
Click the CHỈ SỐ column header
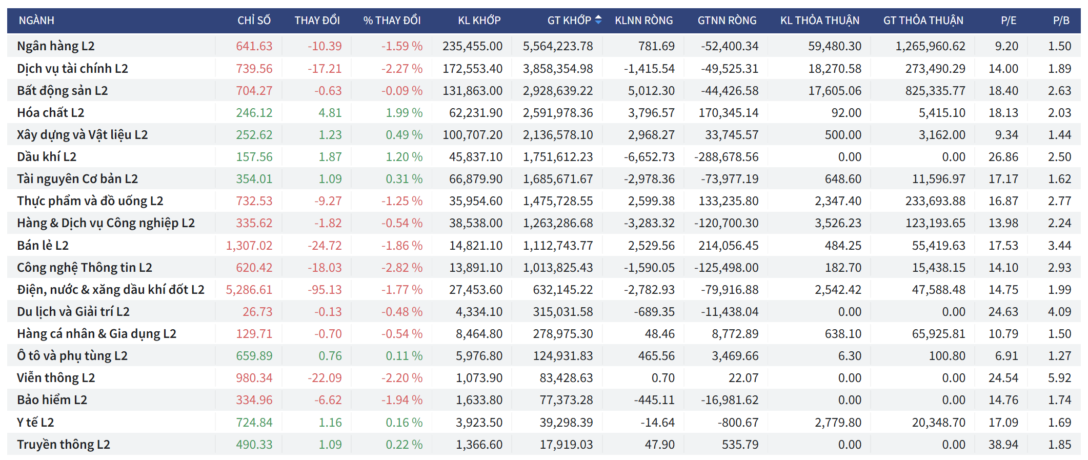point(254,21)
